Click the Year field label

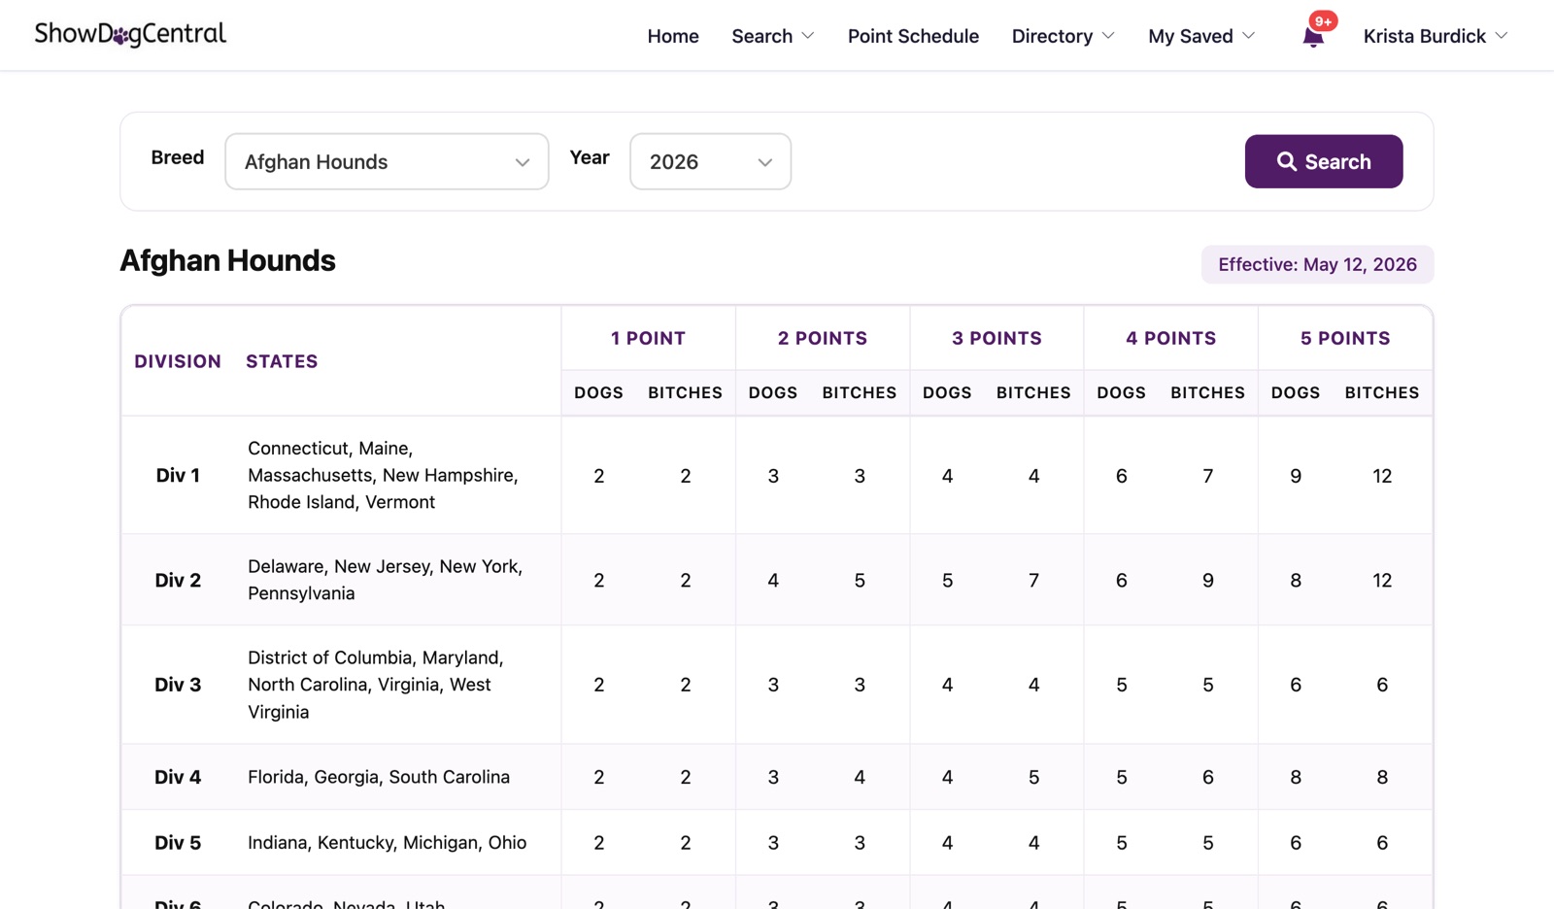[x=590, y=157]
